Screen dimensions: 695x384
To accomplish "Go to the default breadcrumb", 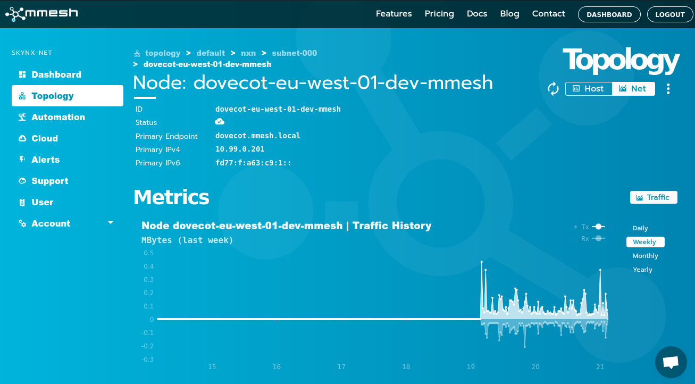I will pos(211,53).
